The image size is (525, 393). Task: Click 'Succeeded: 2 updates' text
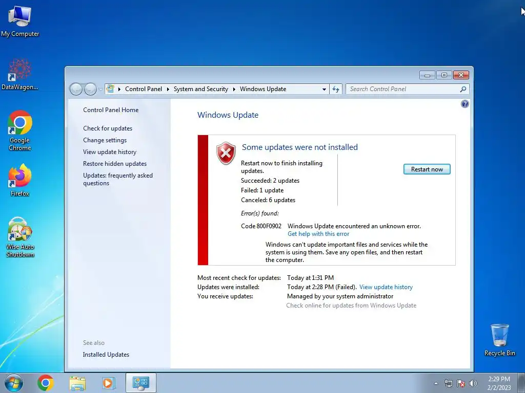(x=270, y=181)
